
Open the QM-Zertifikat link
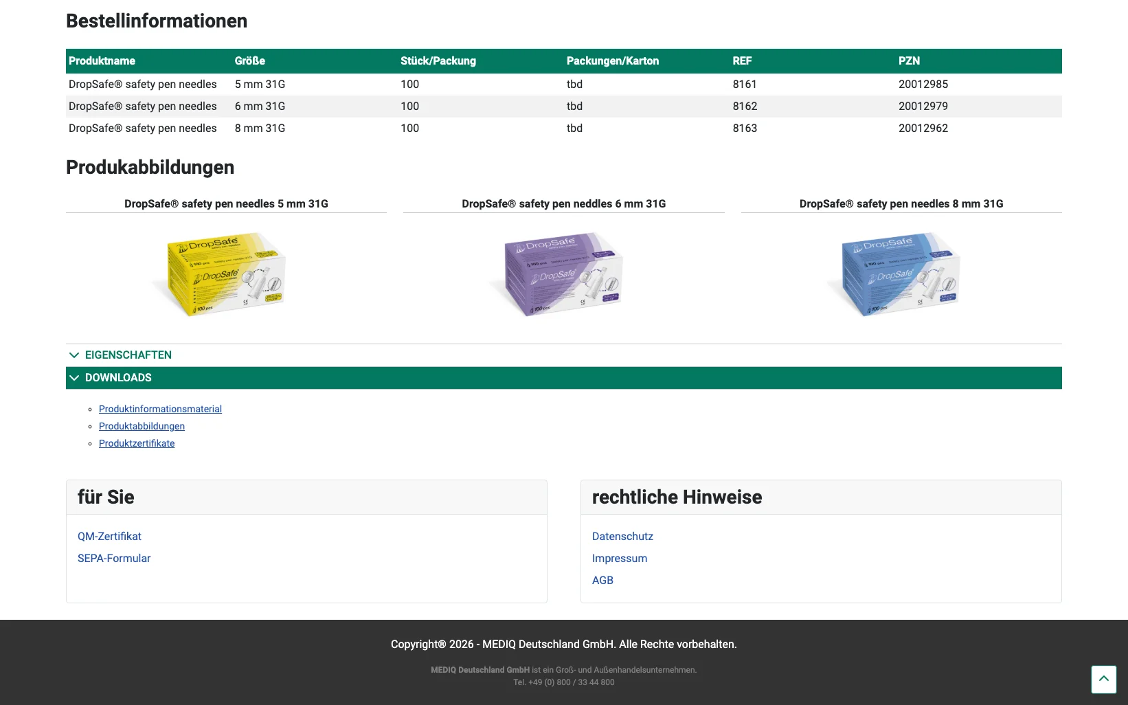pos(109,536)
